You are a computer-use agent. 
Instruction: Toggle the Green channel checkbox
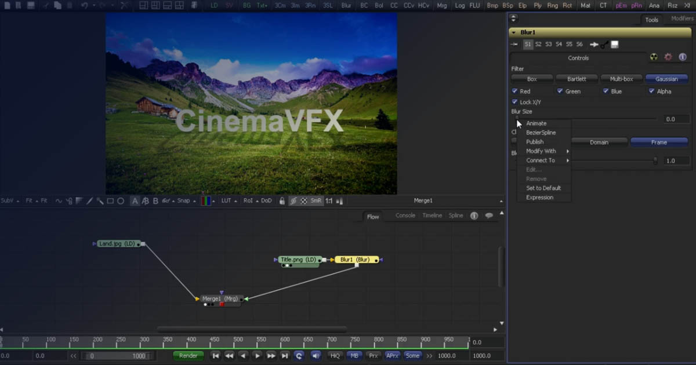point(559,91)
